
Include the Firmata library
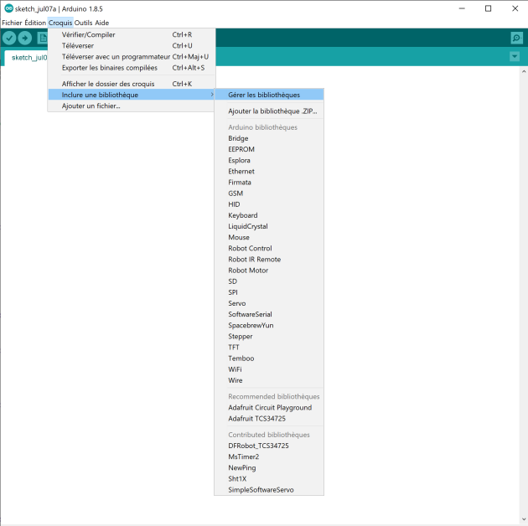click(269, 182)
